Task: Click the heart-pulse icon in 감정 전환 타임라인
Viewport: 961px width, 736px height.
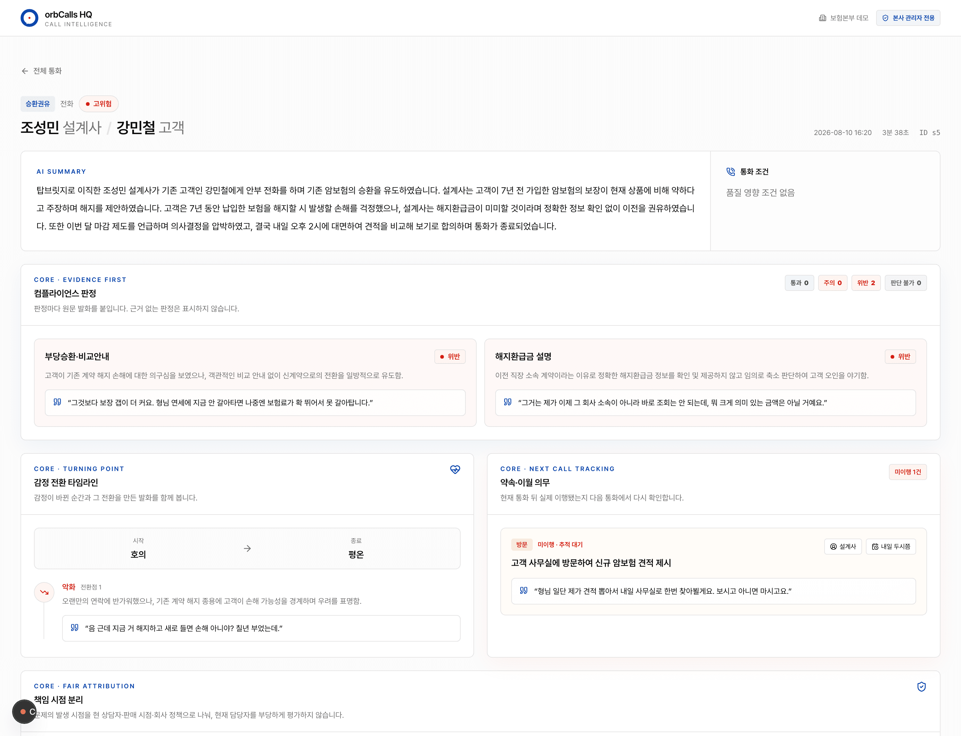Action: tap(455, 469)
